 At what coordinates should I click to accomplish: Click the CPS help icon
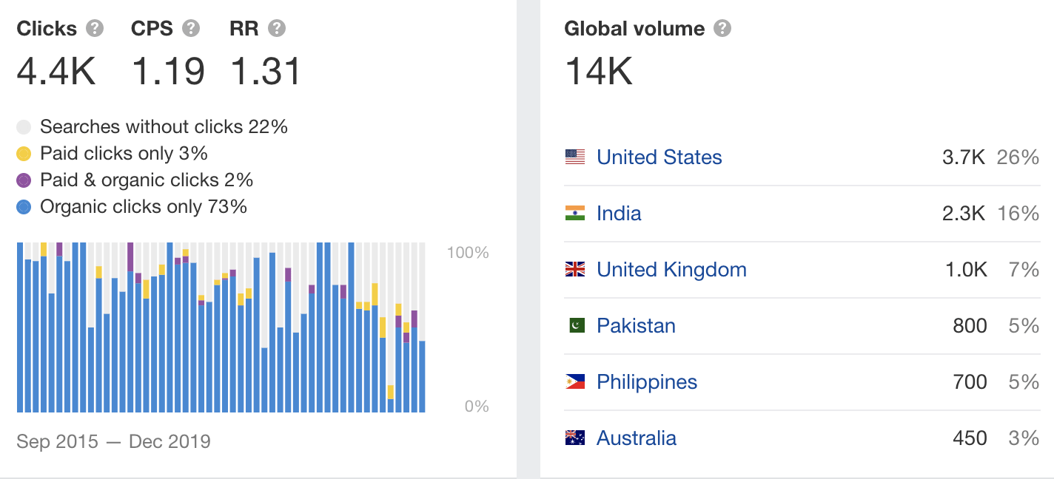pyautogui.click(x=192, y=28)
